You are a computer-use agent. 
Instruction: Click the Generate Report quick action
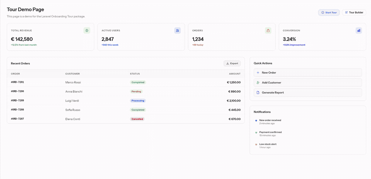(x=308, y=93)
